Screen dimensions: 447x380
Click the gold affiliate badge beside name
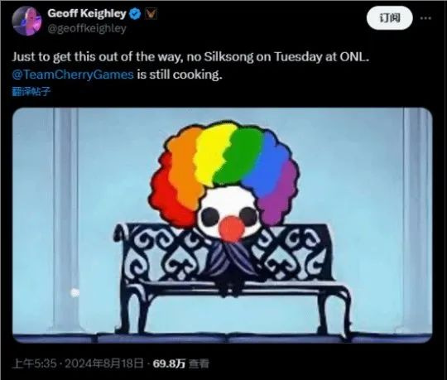151,14
